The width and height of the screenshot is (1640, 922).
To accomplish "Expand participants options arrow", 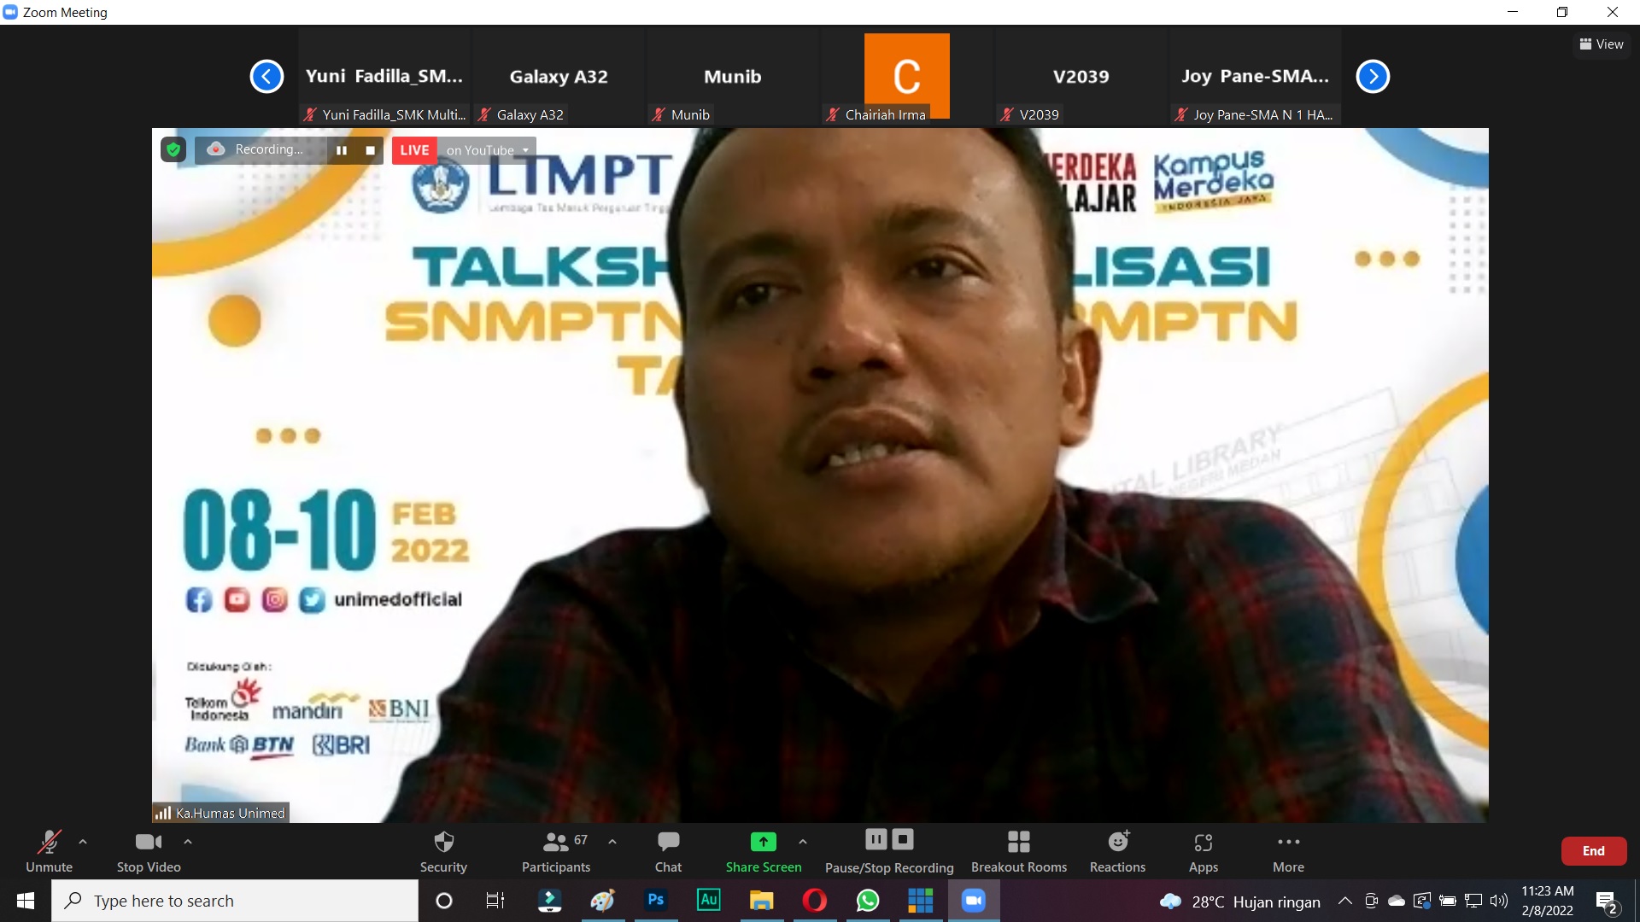I will coord(612,842).
